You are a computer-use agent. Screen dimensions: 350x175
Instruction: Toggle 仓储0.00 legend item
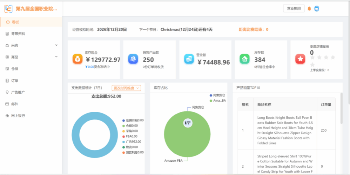(x=130, y=126)
